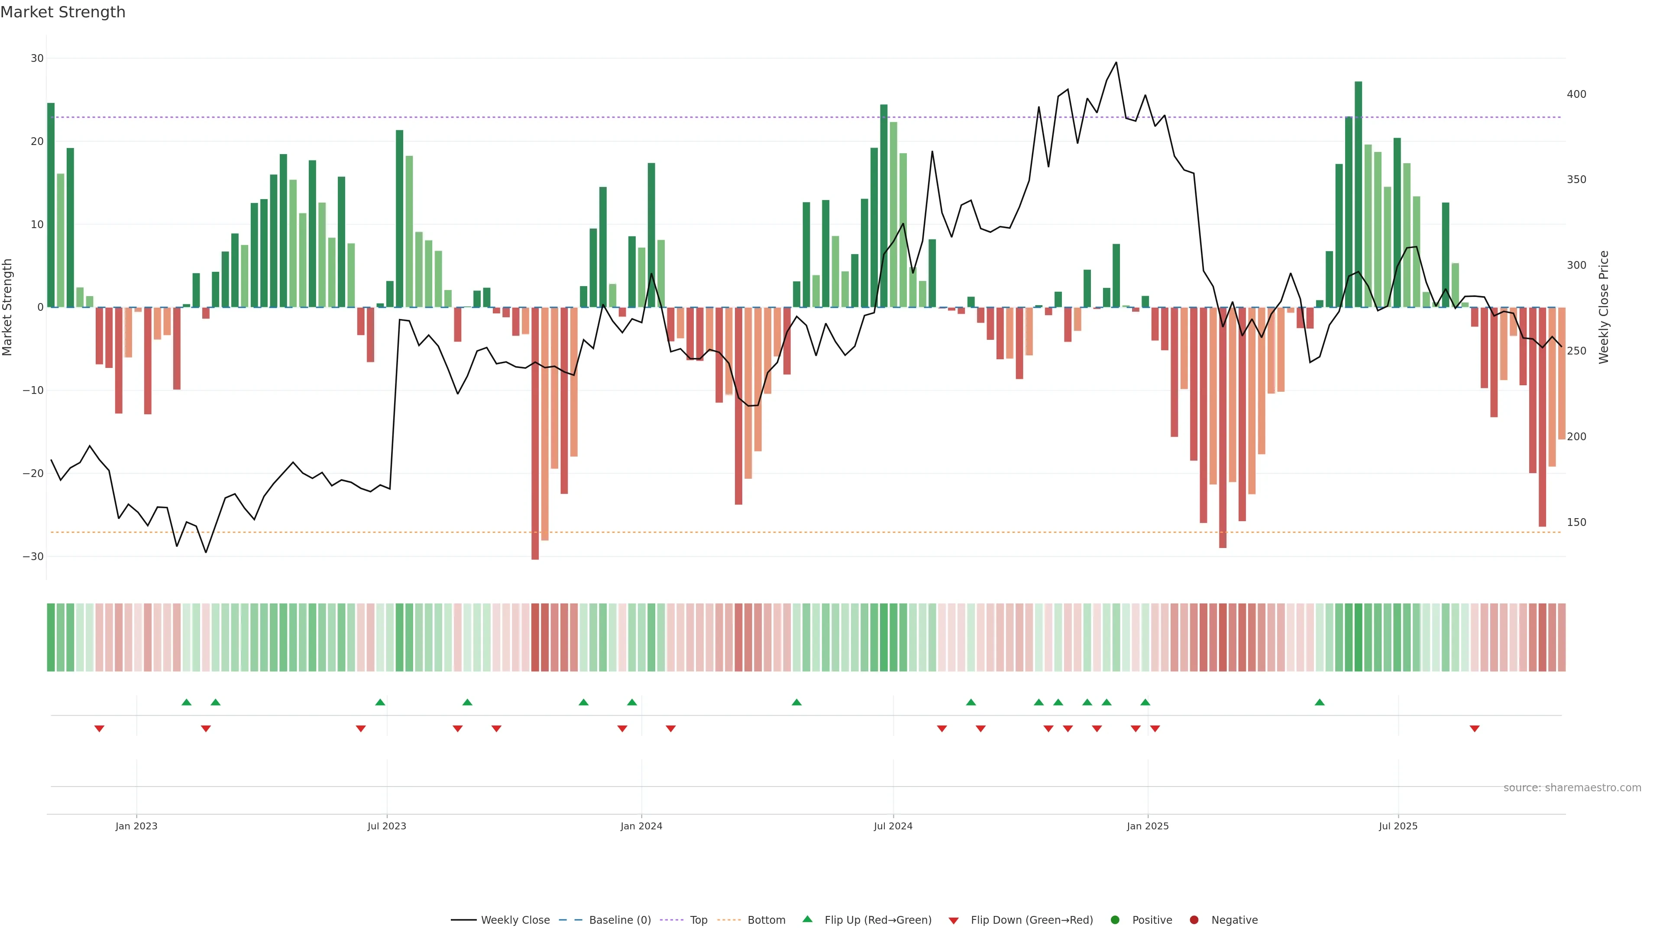Click the leftmost green heatmap strip cell
Screen dimensions: 1663x935
[51, 637]
